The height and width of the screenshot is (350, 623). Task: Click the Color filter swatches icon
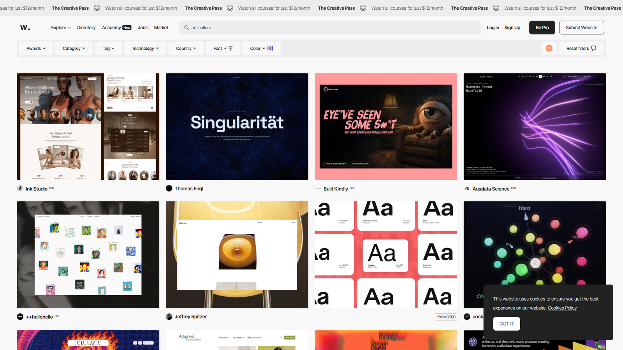coord(270,48)
